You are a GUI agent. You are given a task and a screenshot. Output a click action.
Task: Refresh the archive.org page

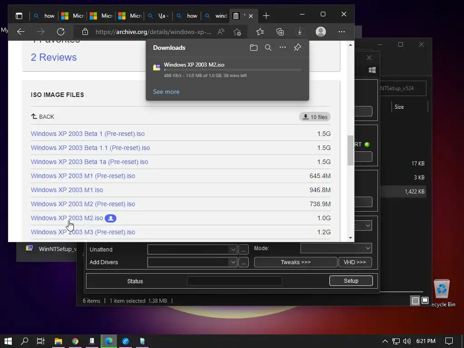(61, 32)
